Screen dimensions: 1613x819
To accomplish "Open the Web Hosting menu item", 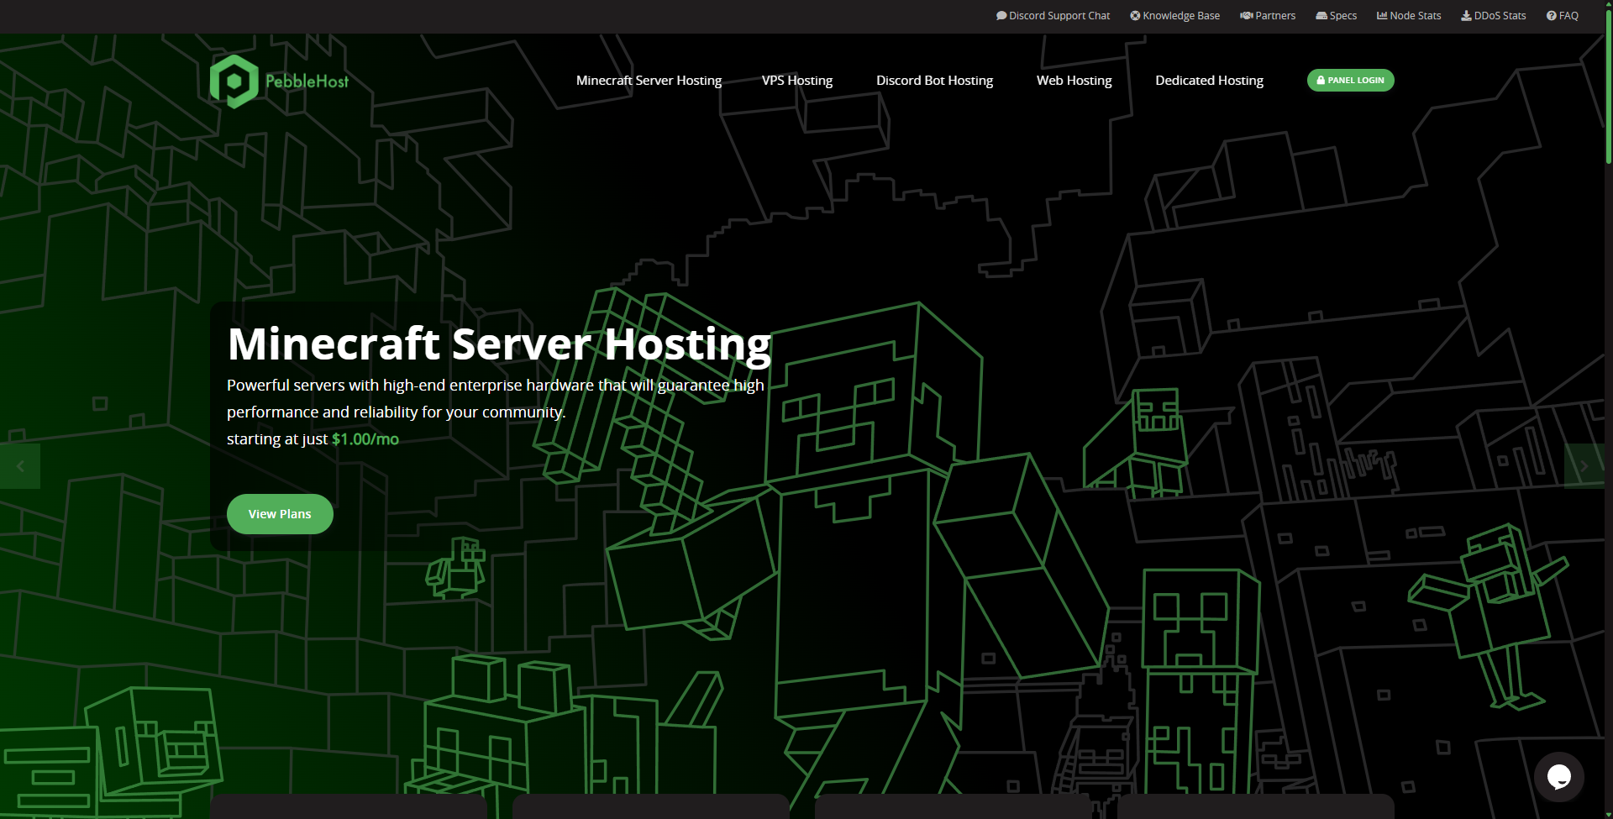I will pos(1074,81).
